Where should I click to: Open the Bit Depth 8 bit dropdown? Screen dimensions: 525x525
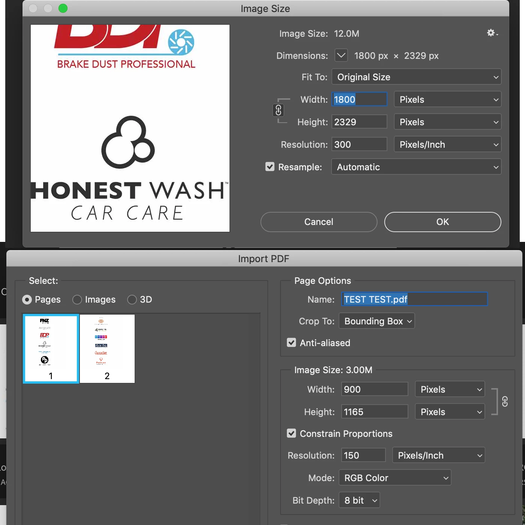[x=359, y=500]
